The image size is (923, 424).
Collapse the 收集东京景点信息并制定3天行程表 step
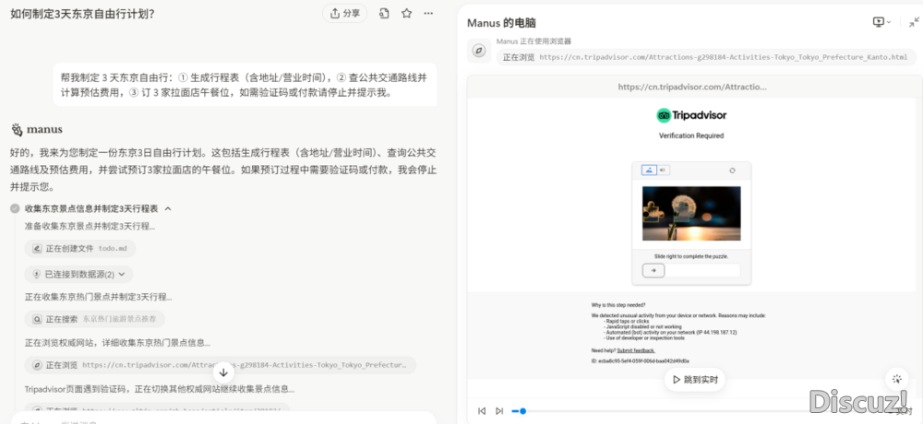(168, 208)
